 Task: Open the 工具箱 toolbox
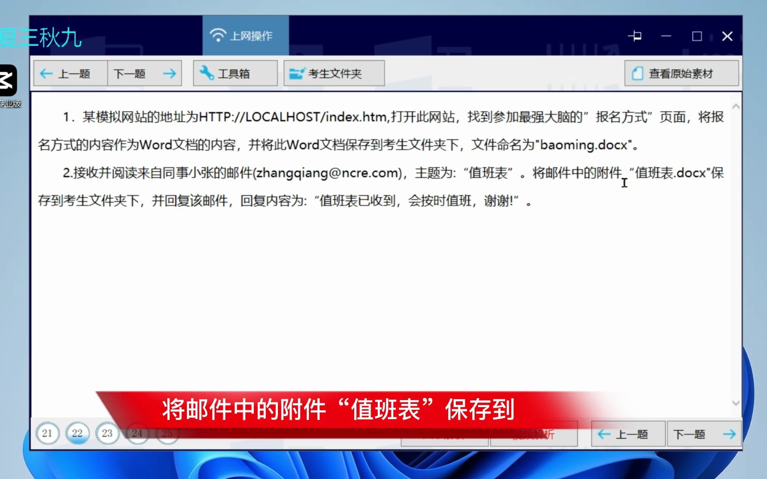(x=235, y=73)
